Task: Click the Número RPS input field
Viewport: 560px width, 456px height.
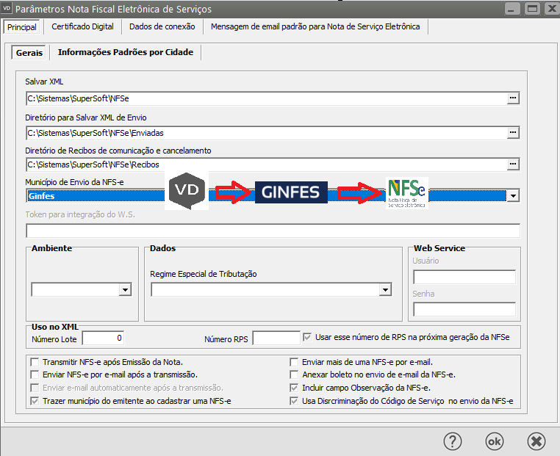Action: pyautogui.click(x=276, y=338)
